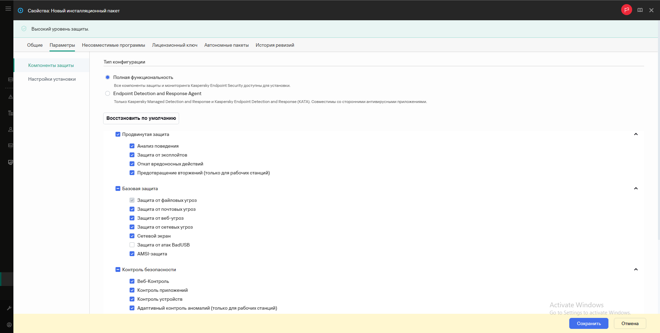Open the hamburger main menu

coord(8,9)
